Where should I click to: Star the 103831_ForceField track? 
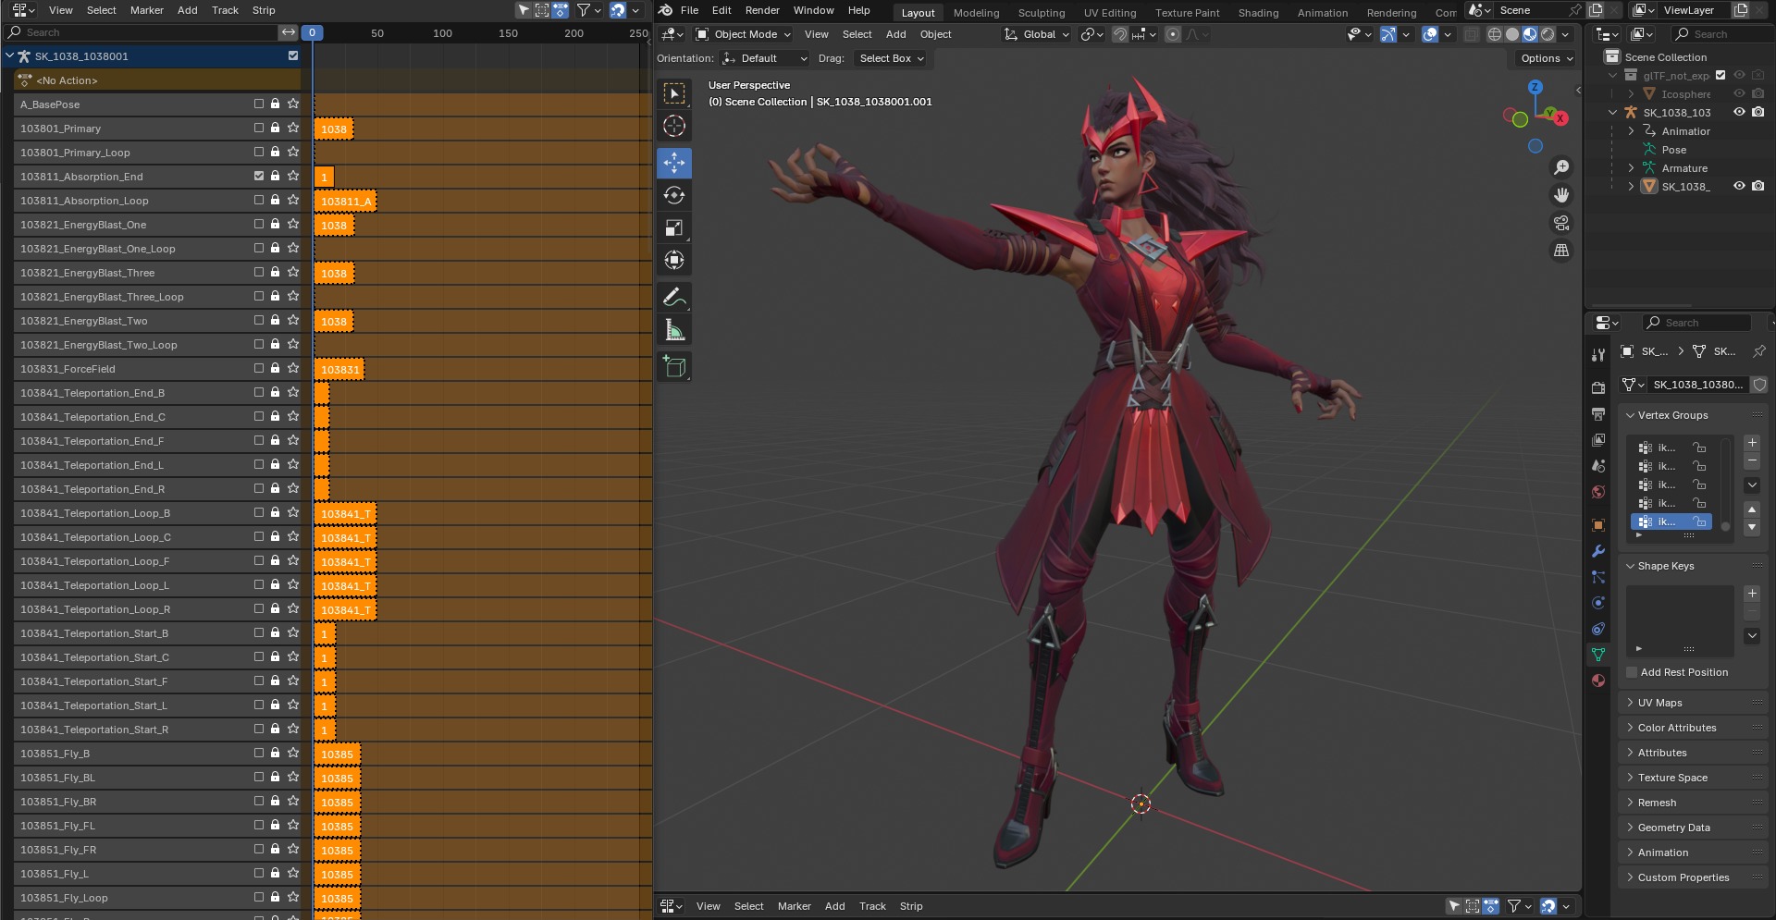tap(293, 368)
